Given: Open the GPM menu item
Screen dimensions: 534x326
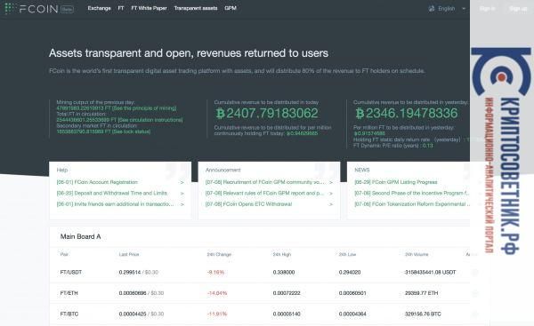Looking at the screenshot, I should pos(231,8).
